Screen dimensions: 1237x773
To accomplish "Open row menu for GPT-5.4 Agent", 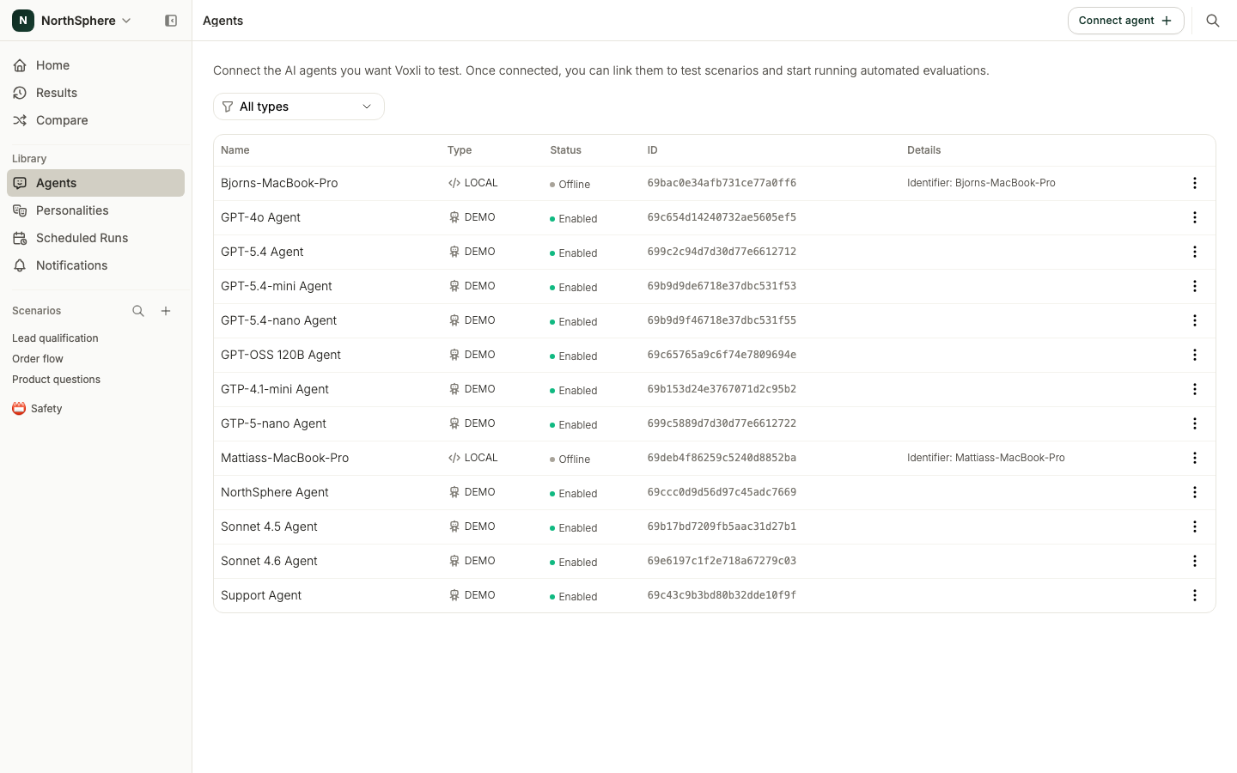I will click(x=1194, y=252).
